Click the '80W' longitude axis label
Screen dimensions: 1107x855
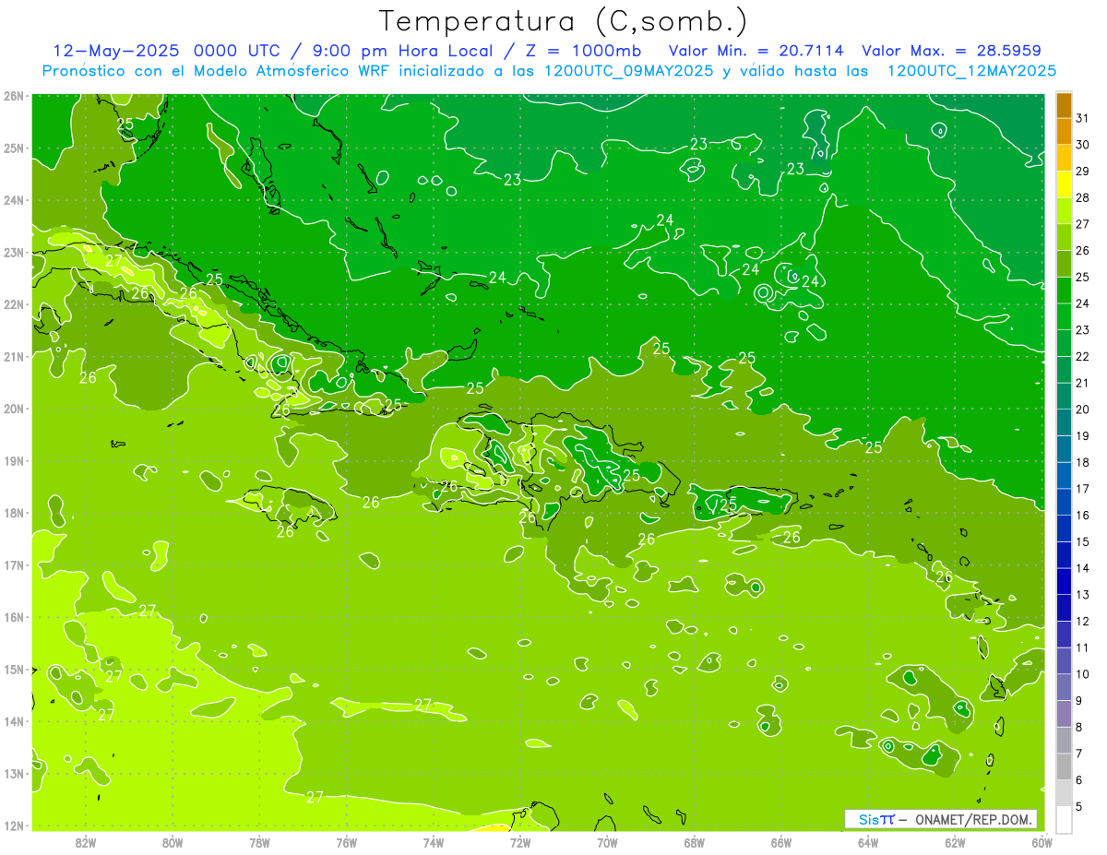(173, 842)
